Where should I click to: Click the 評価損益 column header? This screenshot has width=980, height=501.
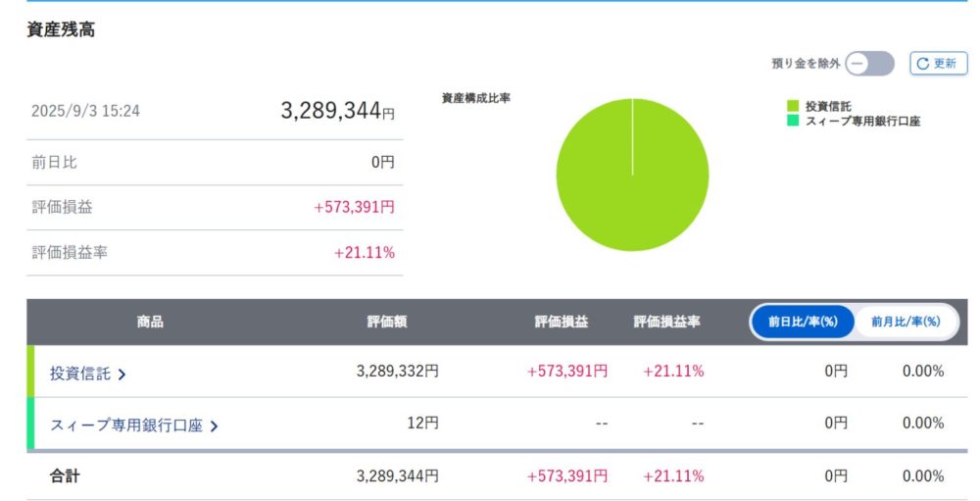point(562,322)
